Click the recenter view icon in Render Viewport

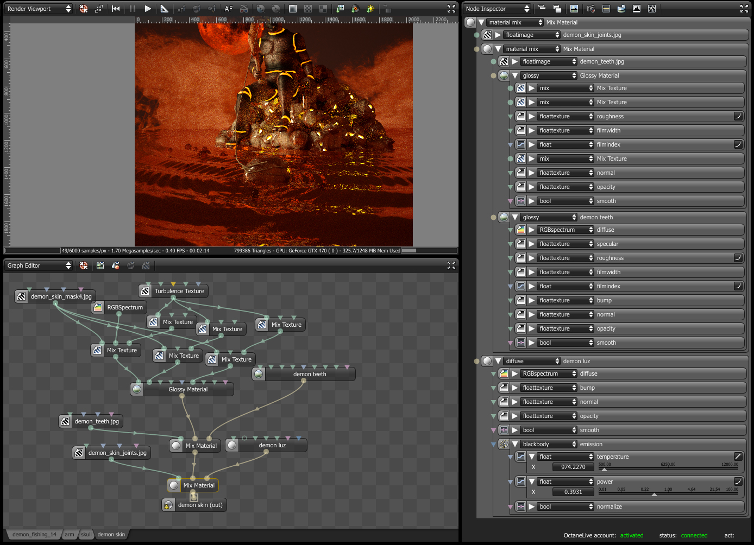84,9
